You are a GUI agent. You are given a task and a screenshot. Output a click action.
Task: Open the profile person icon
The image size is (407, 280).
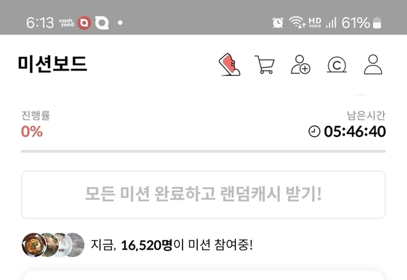pos(373,64)
